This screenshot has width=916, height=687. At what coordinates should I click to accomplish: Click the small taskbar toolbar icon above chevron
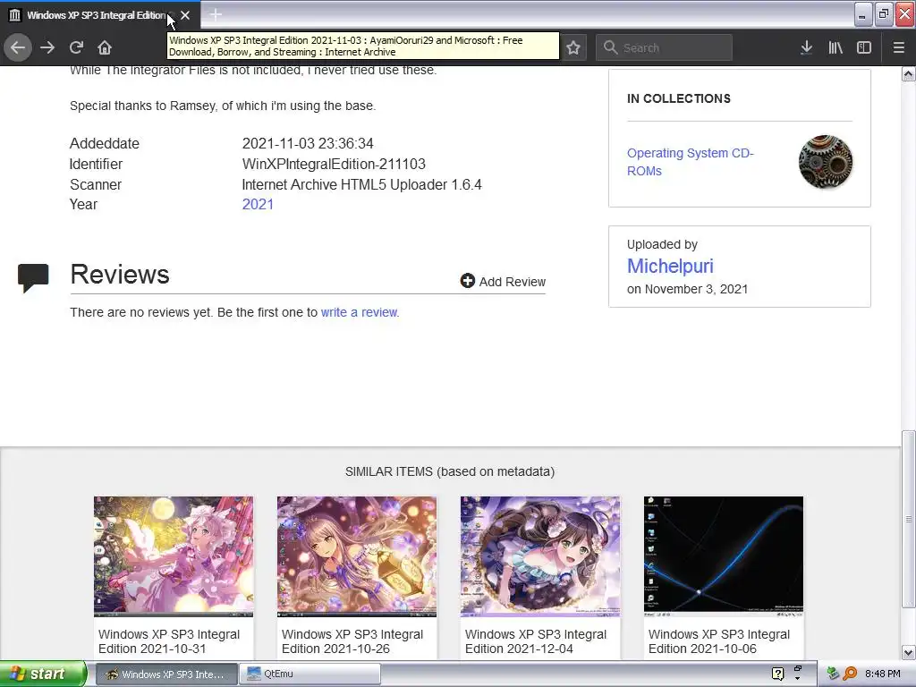click(798, 667)
